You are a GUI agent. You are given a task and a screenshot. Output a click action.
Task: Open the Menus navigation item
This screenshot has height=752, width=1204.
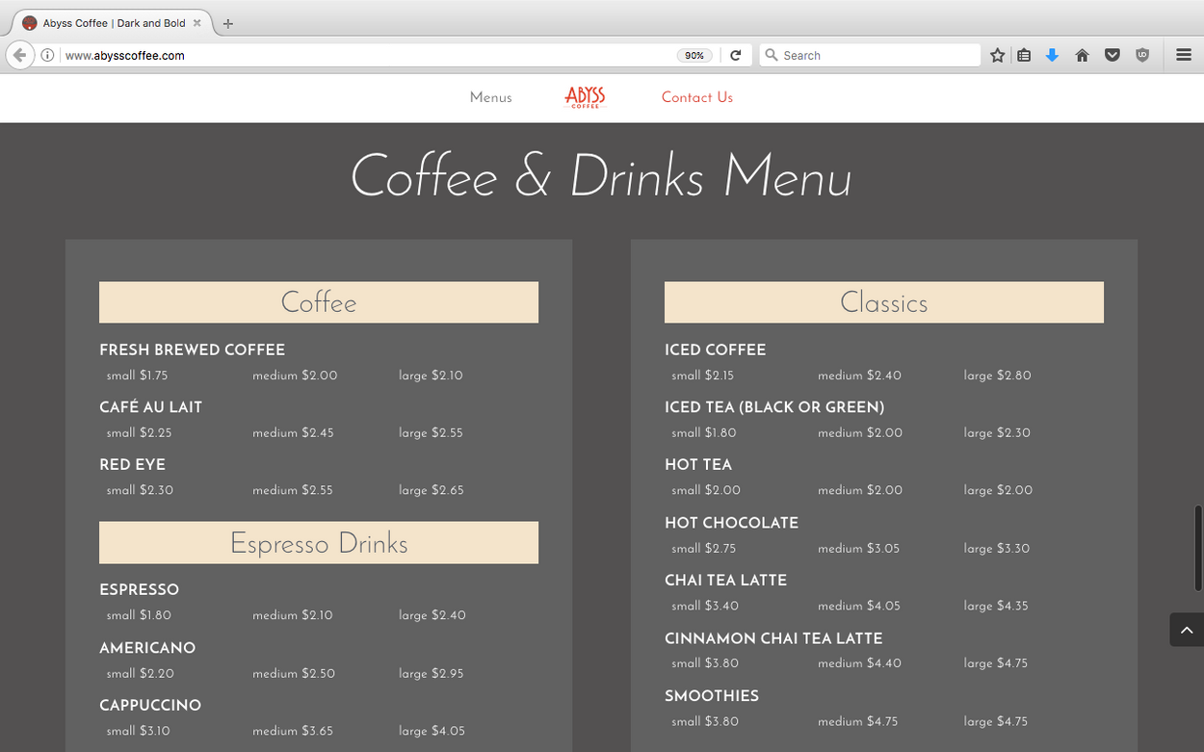coord(491,97)
